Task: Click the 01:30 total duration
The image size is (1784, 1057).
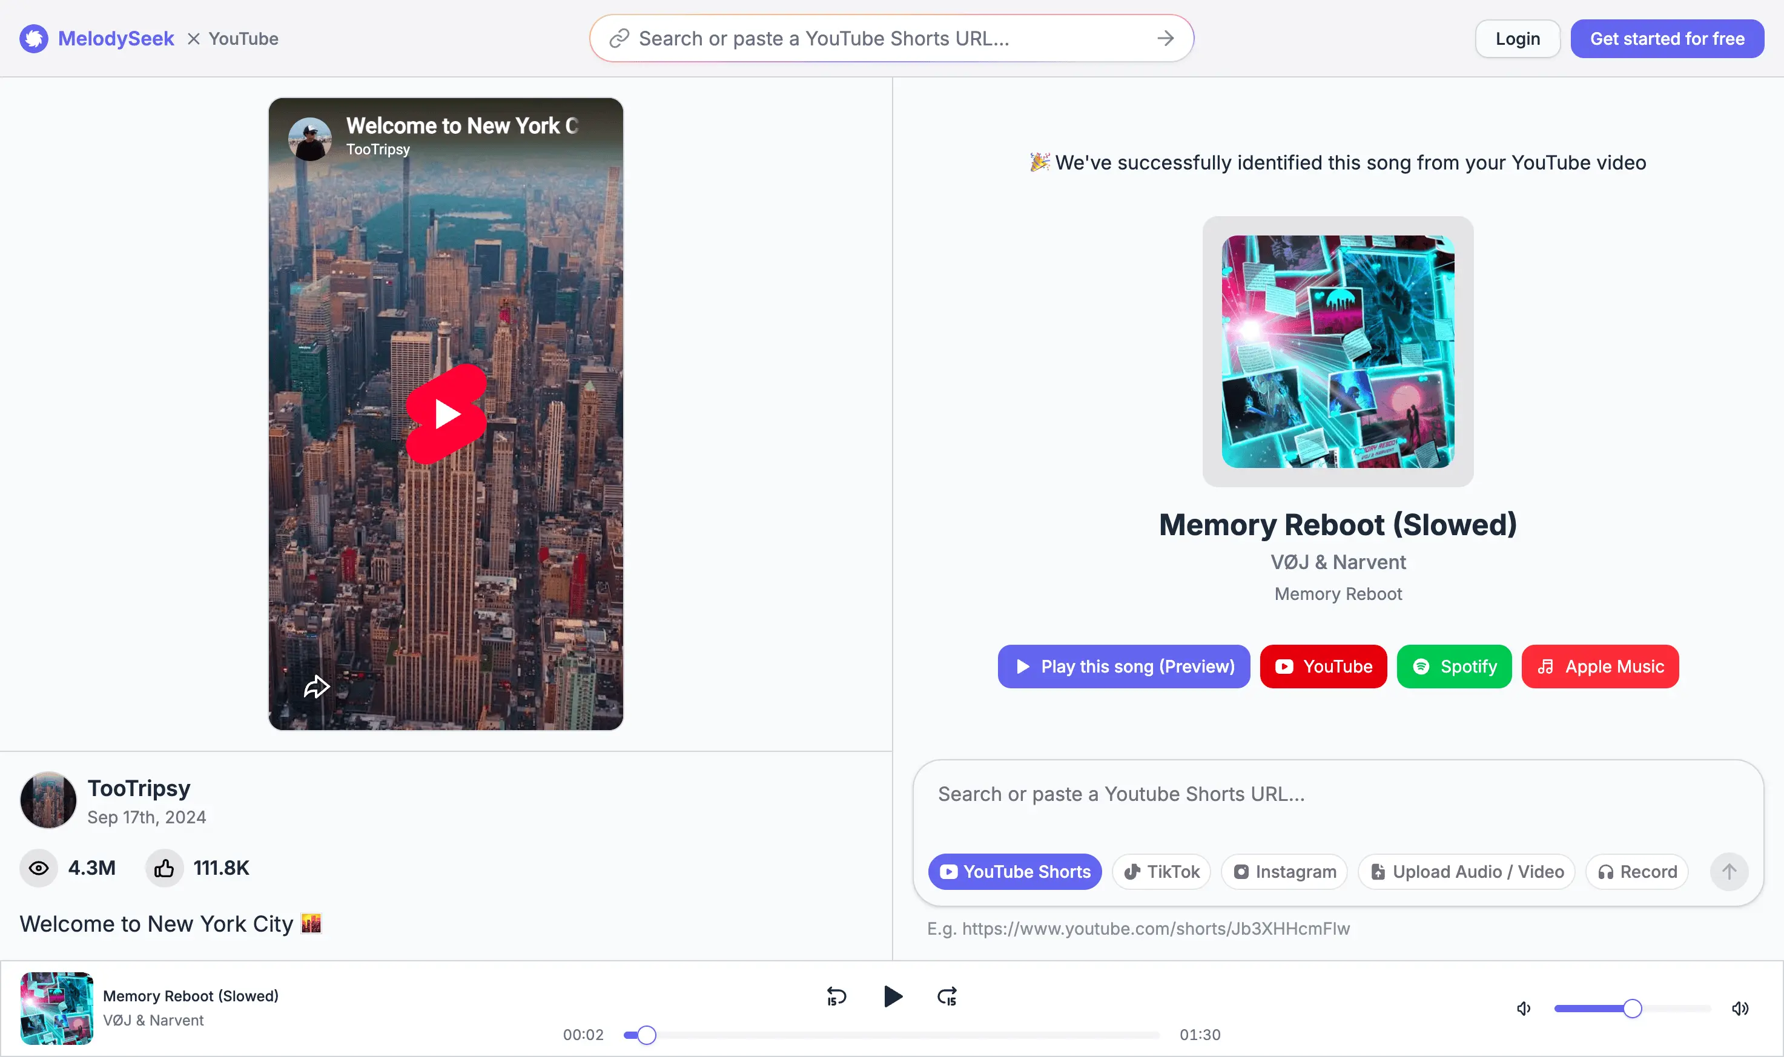Action: click(1200, 1035)
